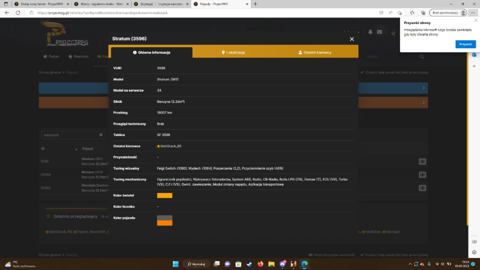Click Oznacz całą zawartość jako przeczytaną at top
Screen dimensions: 480x270
pyautogui.click(x=394, y=73)
